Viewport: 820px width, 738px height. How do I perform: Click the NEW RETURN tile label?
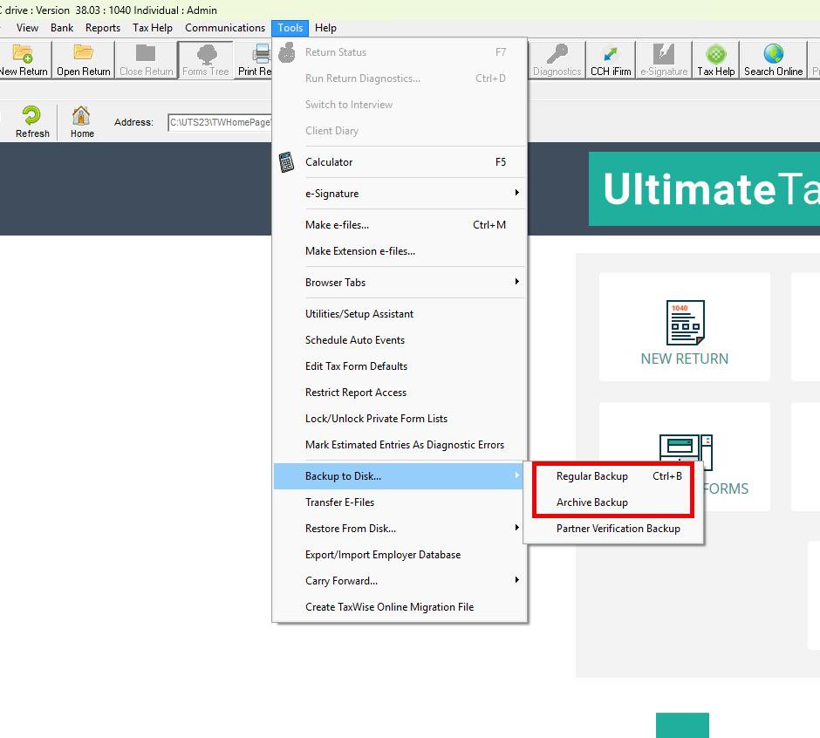pos(685,359)
